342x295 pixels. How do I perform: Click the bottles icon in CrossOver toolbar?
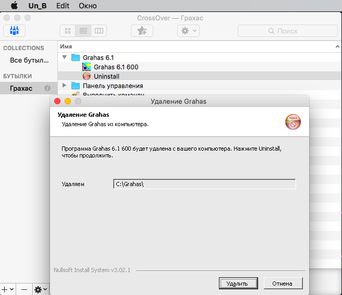tap(15, 31)
